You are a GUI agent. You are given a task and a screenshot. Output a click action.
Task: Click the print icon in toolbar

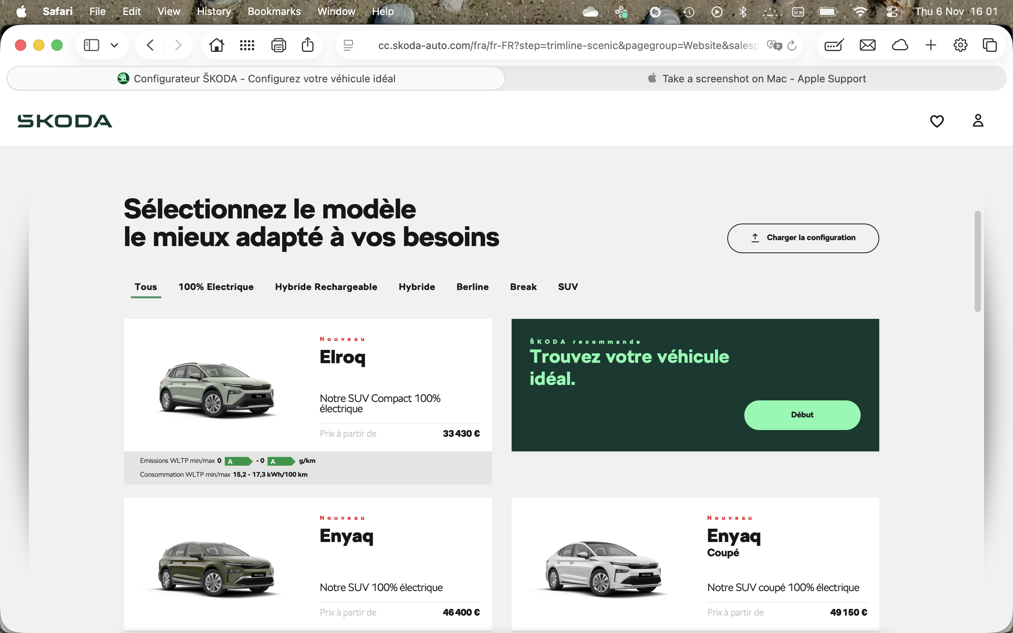coord(278,45)
